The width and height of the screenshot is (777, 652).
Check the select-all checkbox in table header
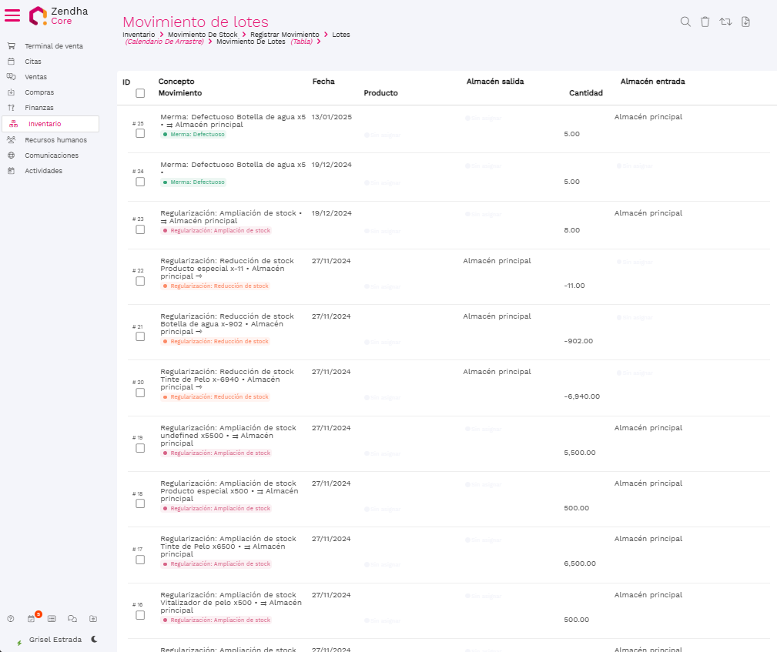tap(140, 93)
